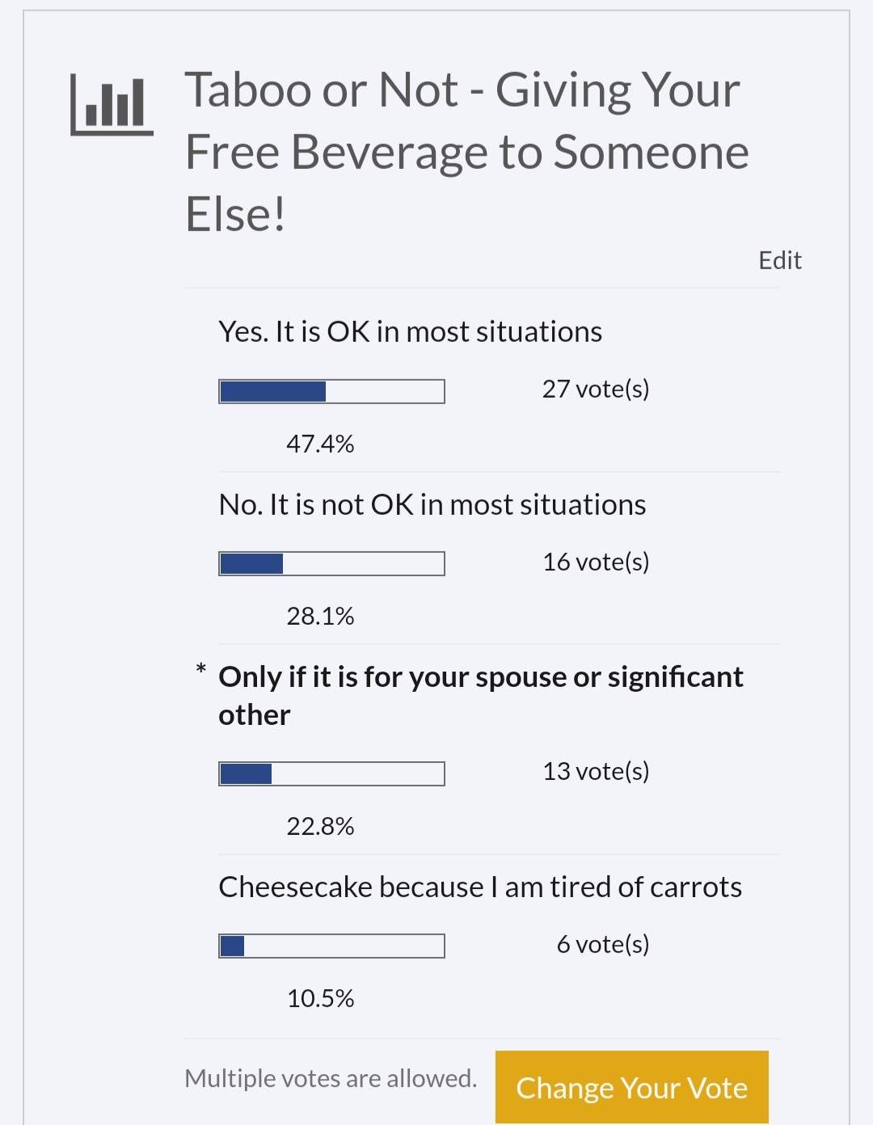873x1125 pixels.
Task: Click the Cheesecake poll option text
Action: (x=479, y=887)
